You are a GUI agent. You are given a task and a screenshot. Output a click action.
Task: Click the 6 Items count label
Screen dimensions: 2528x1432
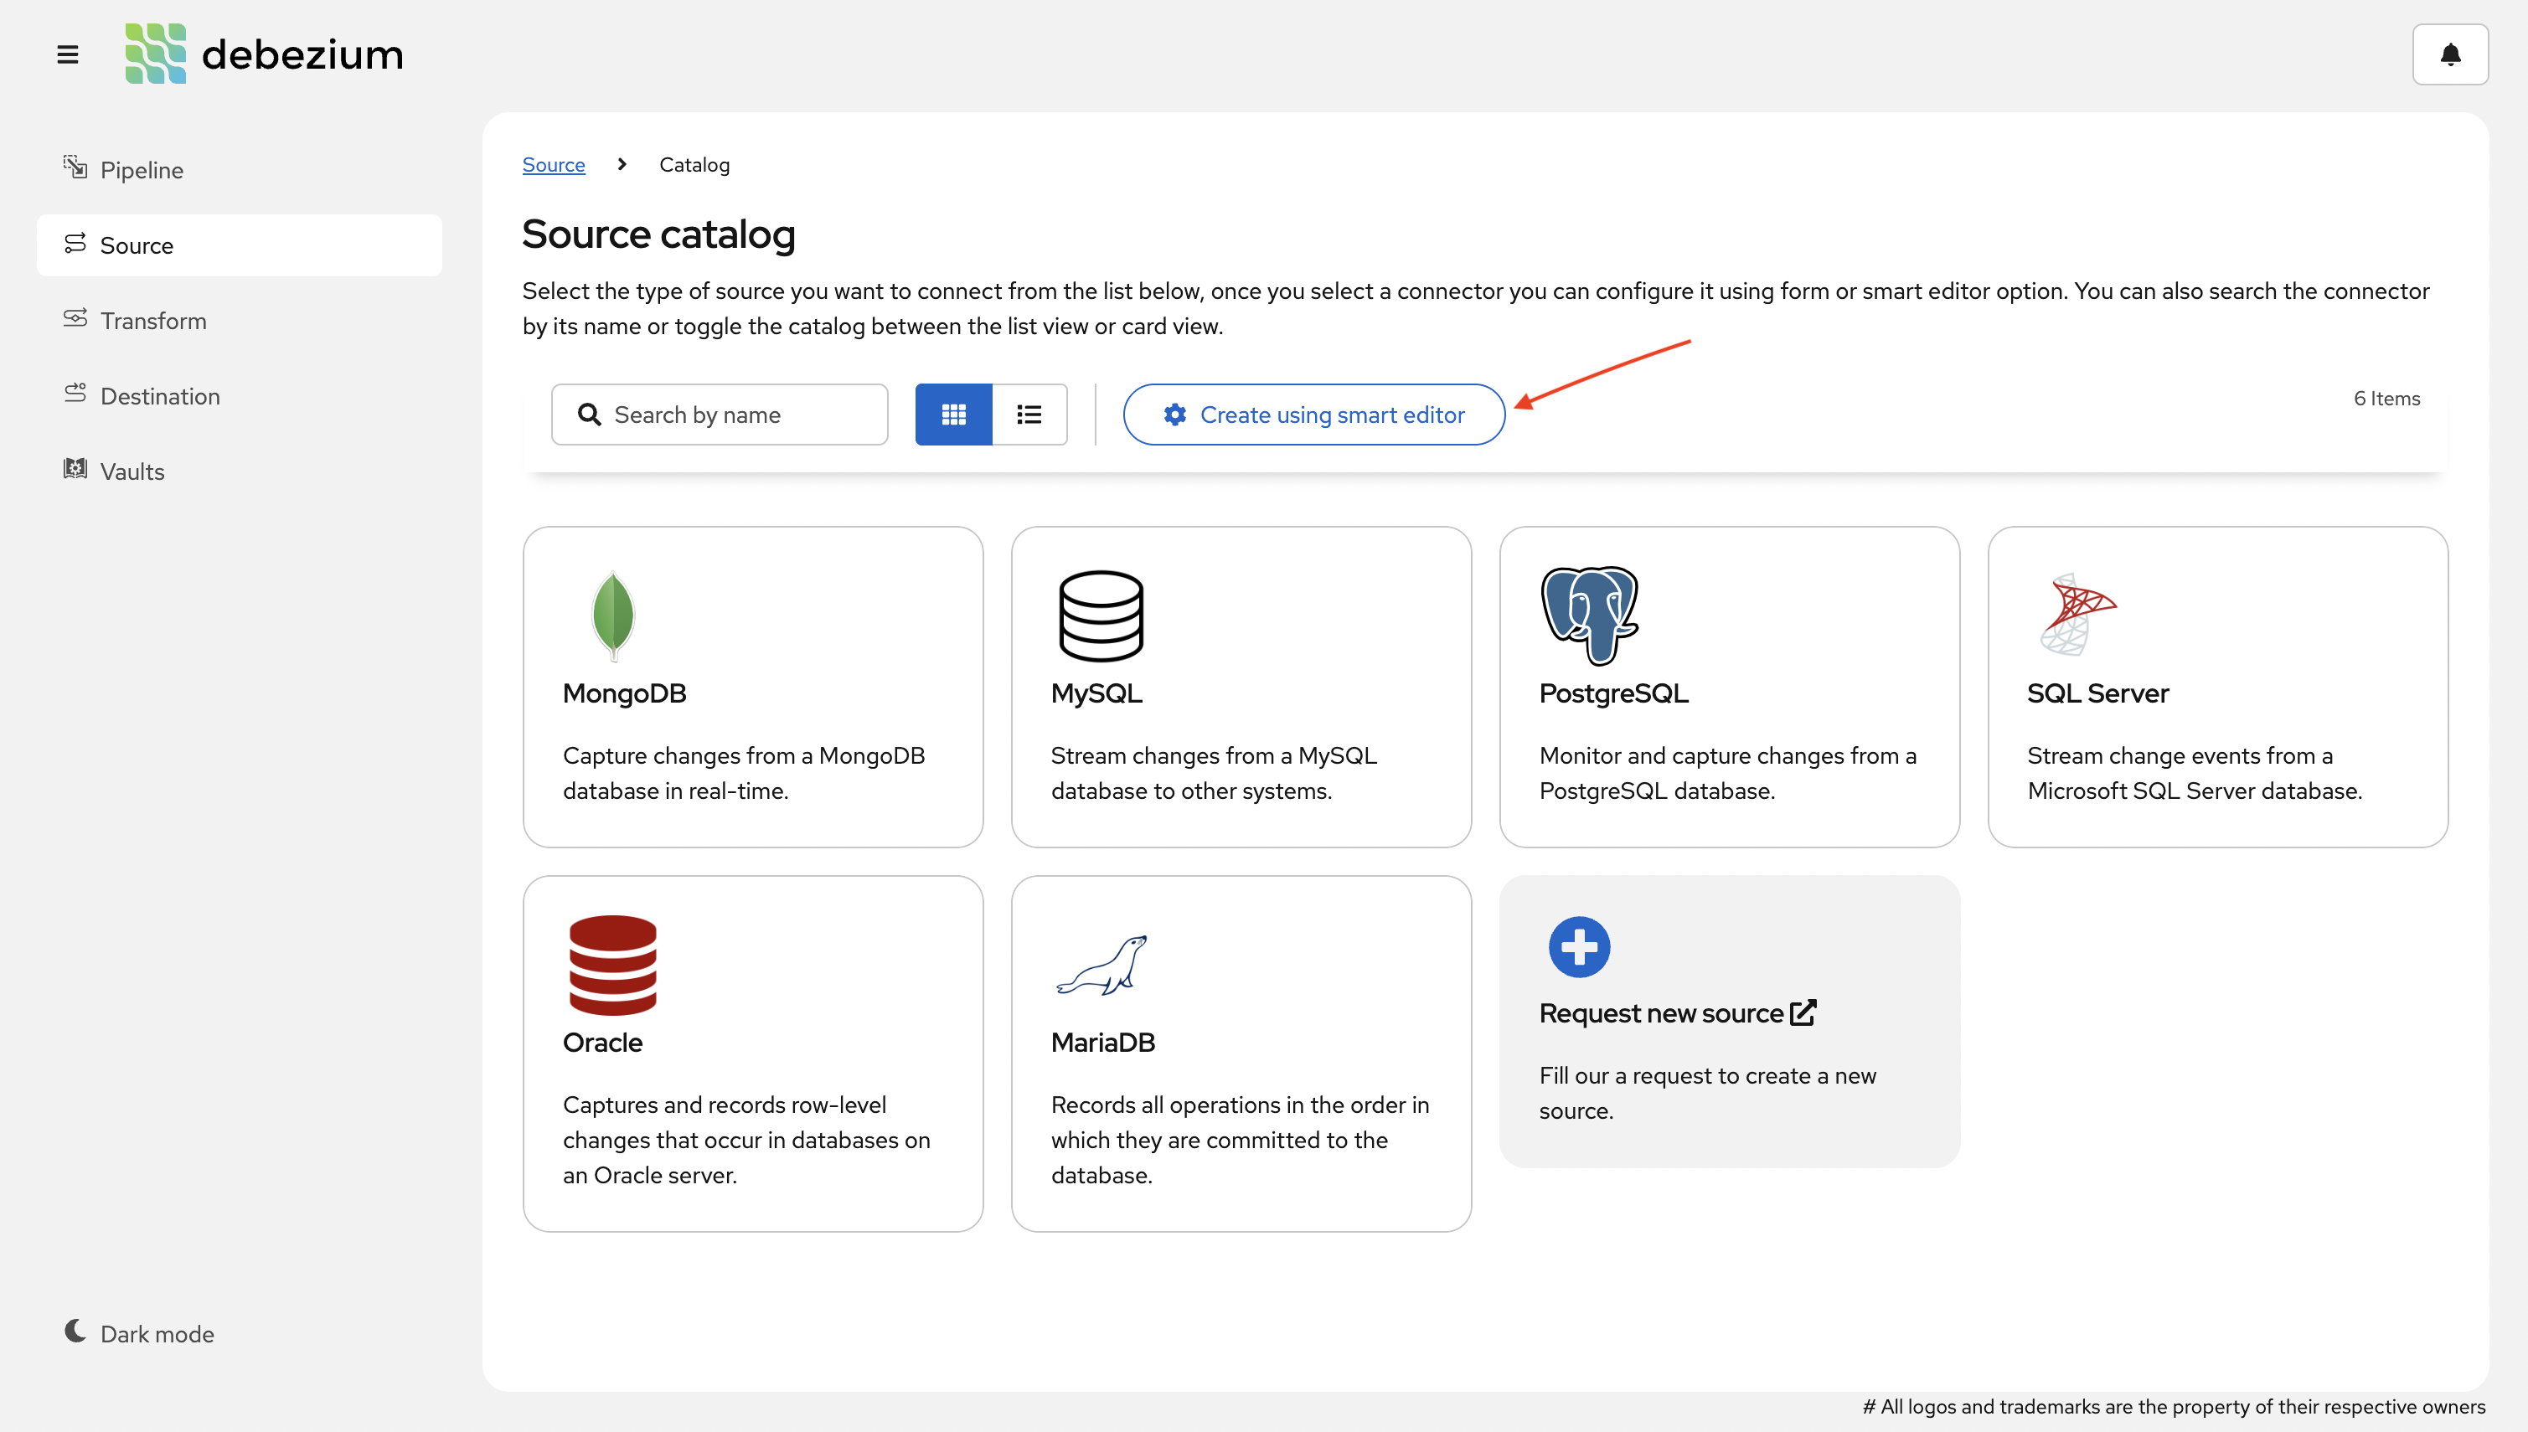[2386, 399]
